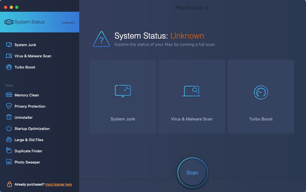Select the Virus & Malware Scan card
The height and width of the screenshot is (192, 306).
click(x=192, y=96)
